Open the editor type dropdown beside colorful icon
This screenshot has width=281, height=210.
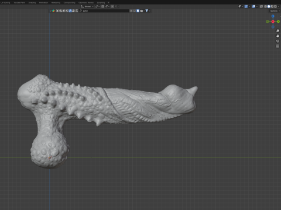(50, 11)
